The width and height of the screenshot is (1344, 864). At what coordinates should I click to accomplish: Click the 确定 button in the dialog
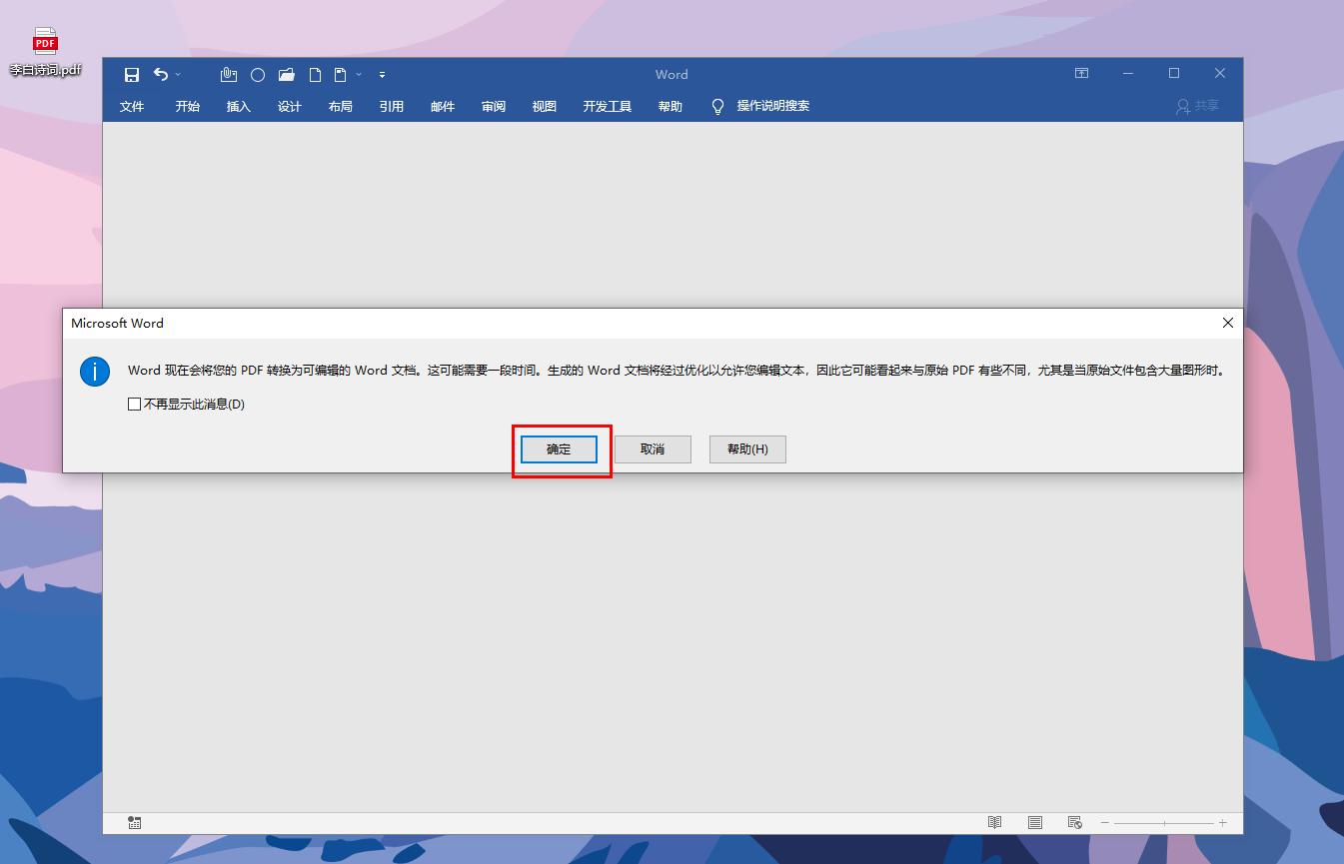tap(559, 448)
